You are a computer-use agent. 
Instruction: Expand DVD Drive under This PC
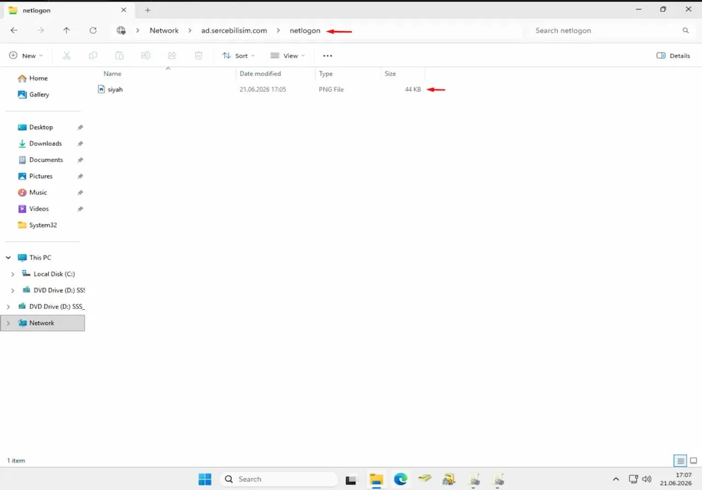[x=13, y=290]
